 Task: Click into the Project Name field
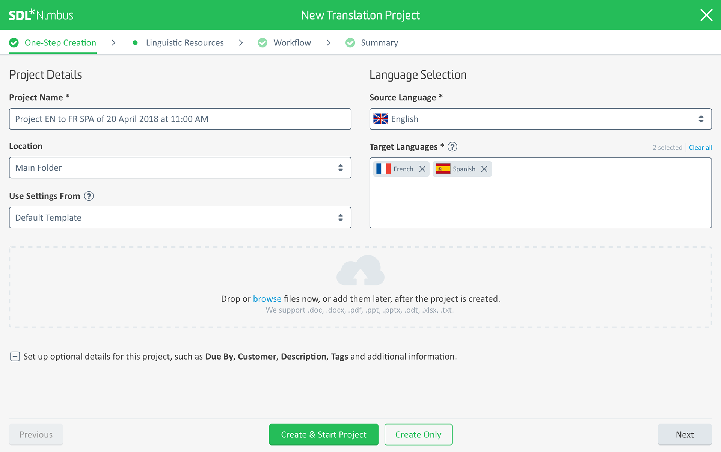[180, 119]
